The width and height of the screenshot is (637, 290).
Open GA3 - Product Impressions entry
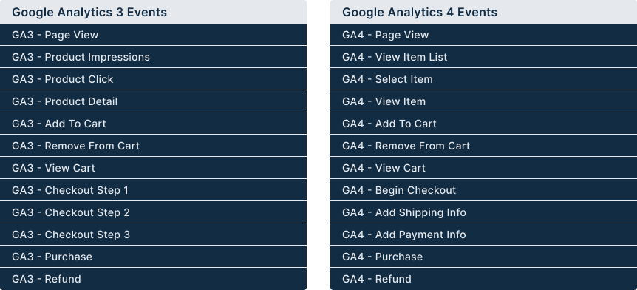153,57
